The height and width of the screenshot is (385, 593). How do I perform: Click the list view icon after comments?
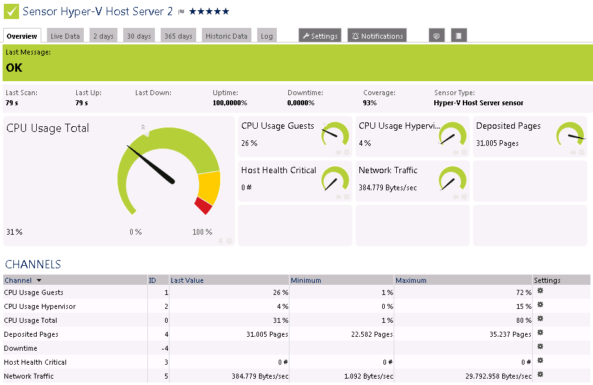(x=459, y=36)
